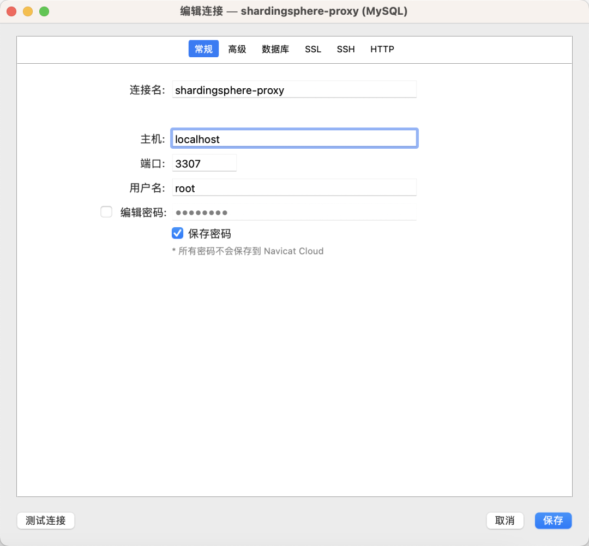This screenshot has width=589, height=546.
Task: Click the window title bar text
Action: click(294, 11)
